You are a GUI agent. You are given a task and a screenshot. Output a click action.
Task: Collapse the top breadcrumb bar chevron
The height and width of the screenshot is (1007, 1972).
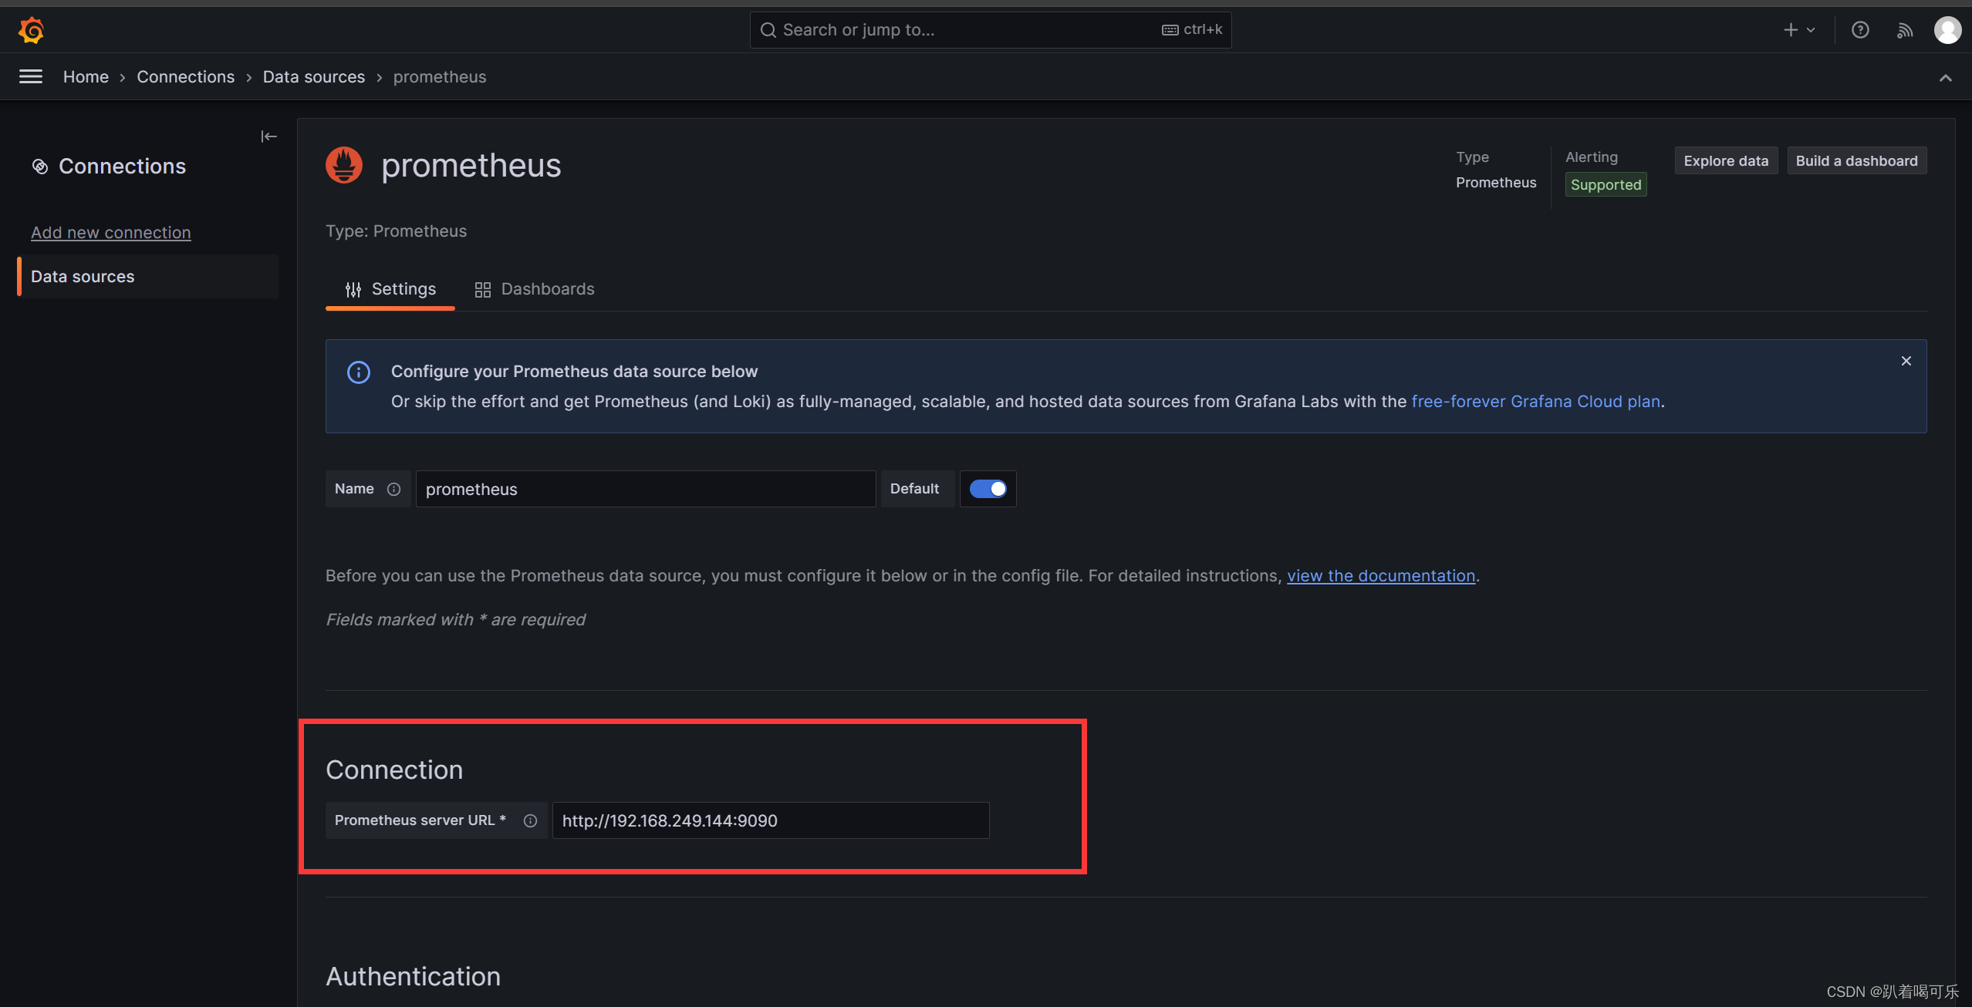coord(1946,78)
